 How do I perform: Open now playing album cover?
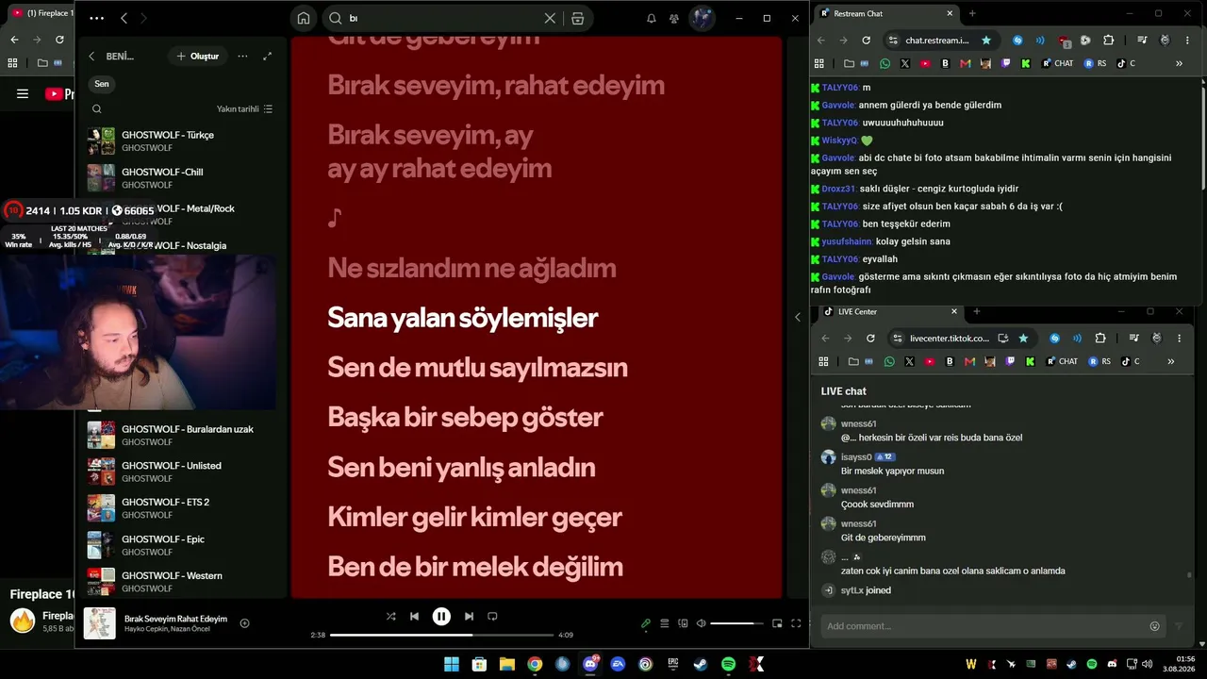(100, 623)
